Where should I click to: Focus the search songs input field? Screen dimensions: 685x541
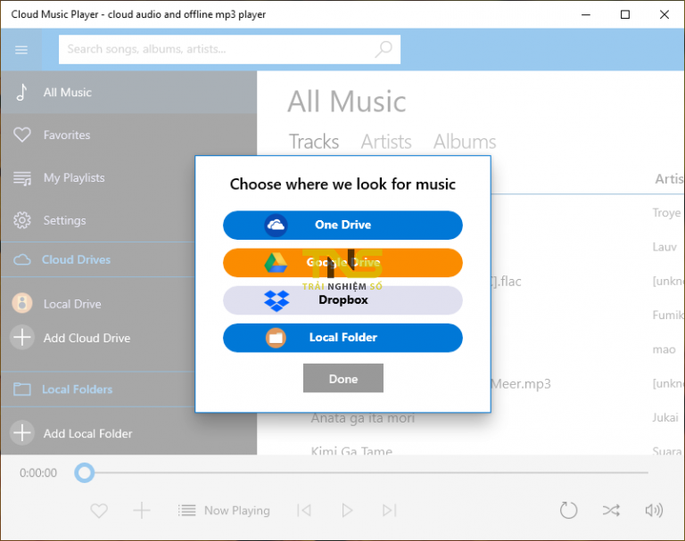[229, 49]
